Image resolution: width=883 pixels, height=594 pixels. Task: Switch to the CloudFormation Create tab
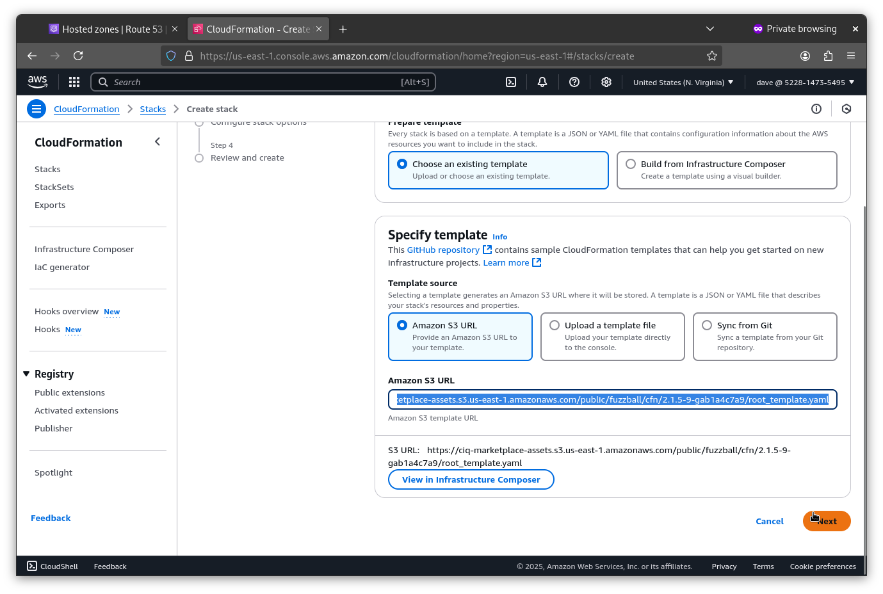257,29
